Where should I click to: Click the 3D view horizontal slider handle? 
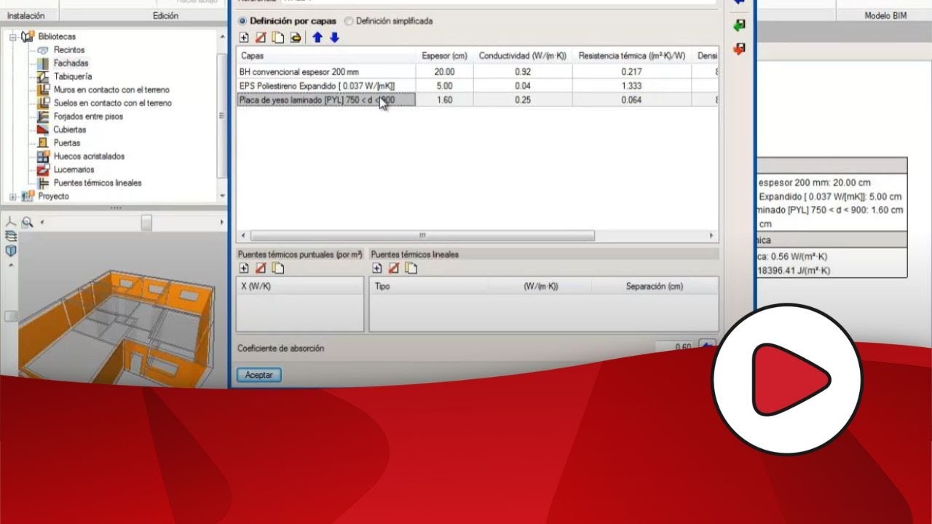146,223
